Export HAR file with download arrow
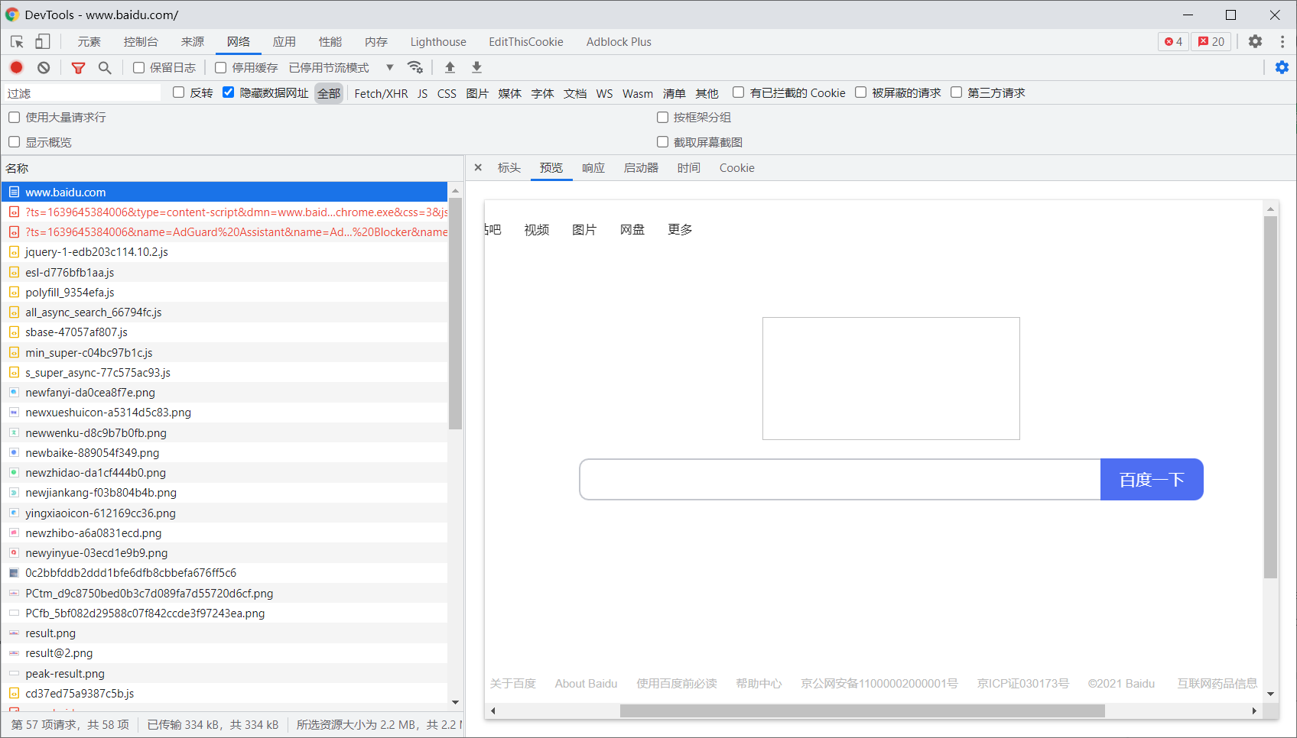 click(476, 67)
